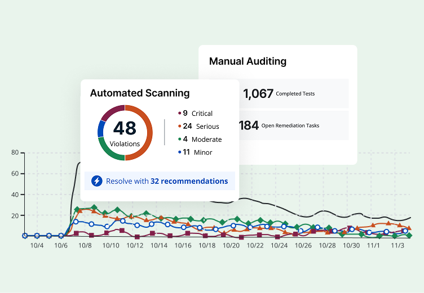Open the 184 Open Remediation Tasks row

point(293,125)
